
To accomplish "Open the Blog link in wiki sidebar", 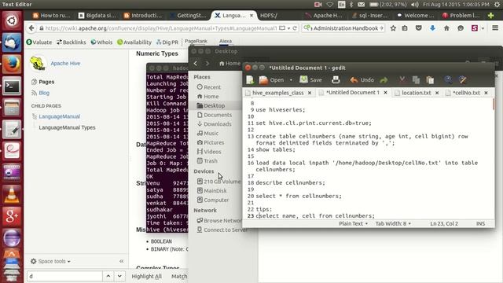I will 44,93.
